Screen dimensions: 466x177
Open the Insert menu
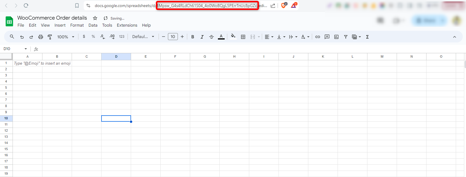(60, 25)
